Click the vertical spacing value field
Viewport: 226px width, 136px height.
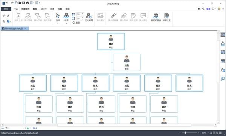pos(79,18)
